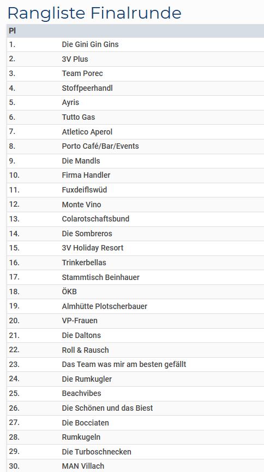Click the ÖKB team name
Image resolution: width=264 pixels, height=472 pixels.
pyautogui.click(x=69, y=292)
